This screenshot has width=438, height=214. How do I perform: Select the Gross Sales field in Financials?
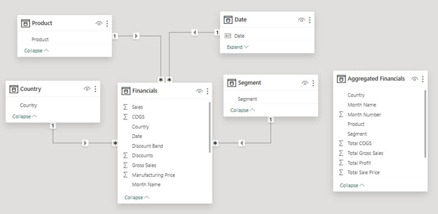144,165
